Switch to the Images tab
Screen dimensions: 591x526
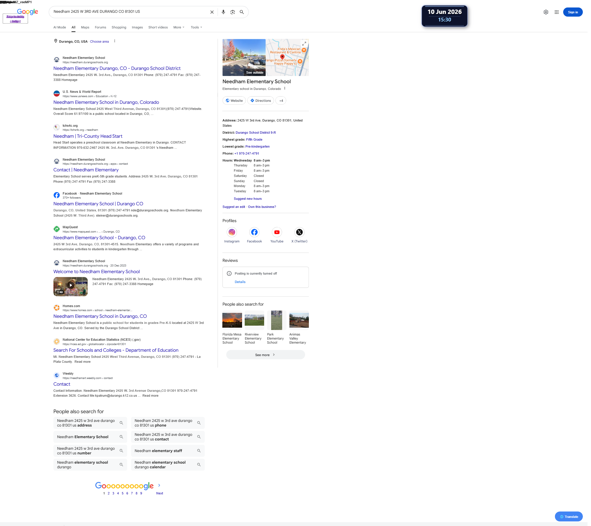pos(137,27)
